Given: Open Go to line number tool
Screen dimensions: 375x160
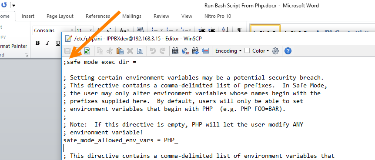Looking at the screenshot, I should (x=205, y=51).
